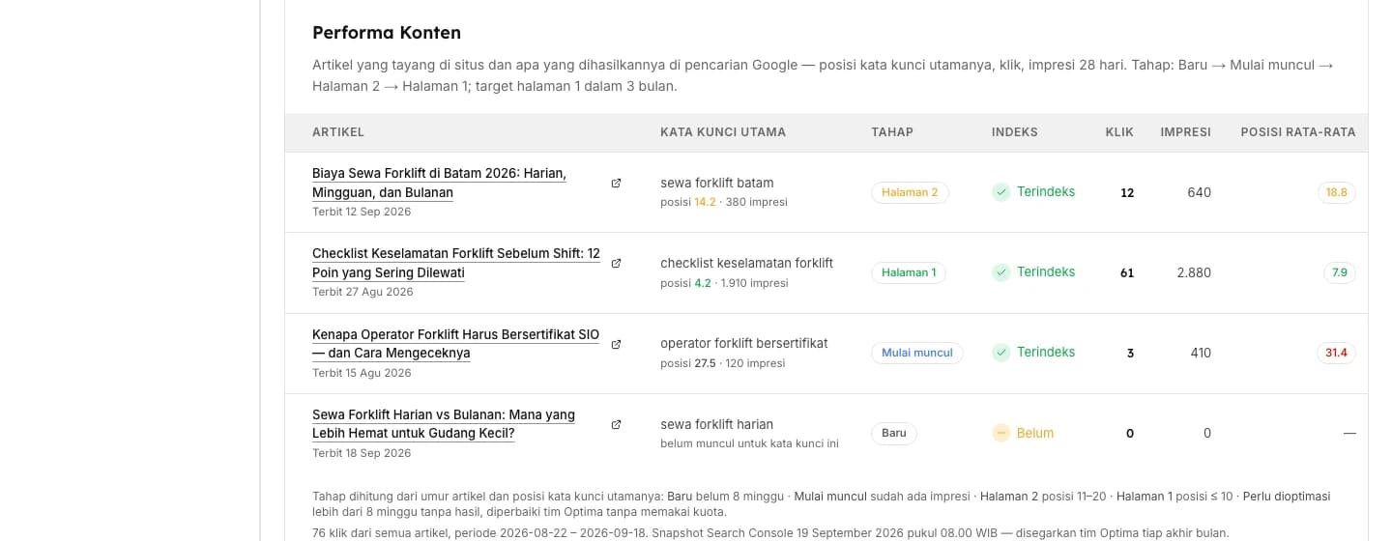The height and width of the screenshot is (541, 1392).
Task: Open external link icon for Biaya Sewa Forklift article
Action: (x=616, y=183)
